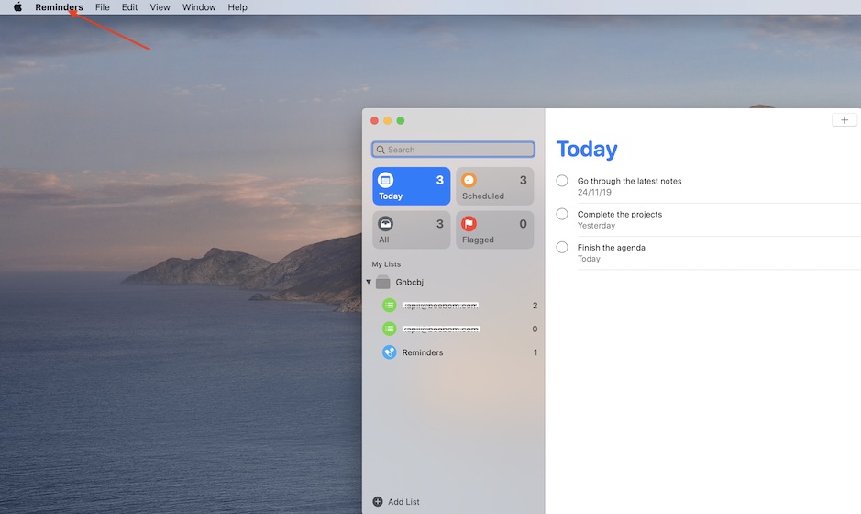Click the red Flagged flag icon
This screenshot has height=514, width=861.
469,224
